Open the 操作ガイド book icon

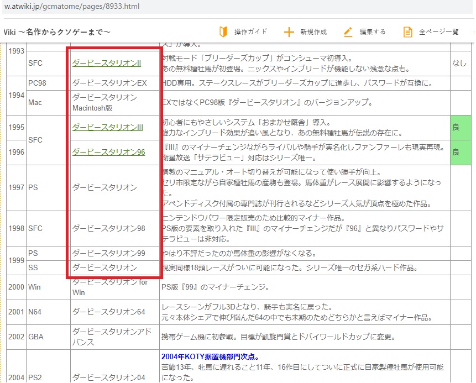[223, 32]
